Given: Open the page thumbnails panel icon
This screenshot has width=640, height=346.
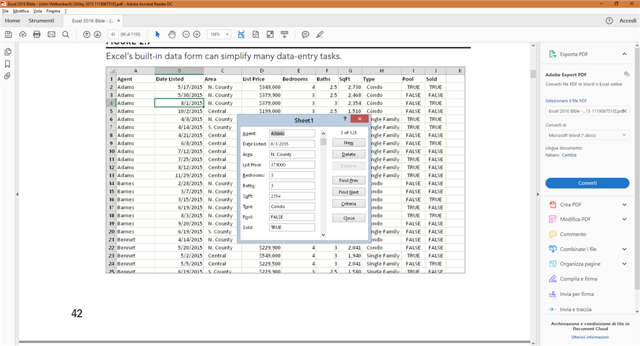Looking at the screenshot, I should 7,52.
